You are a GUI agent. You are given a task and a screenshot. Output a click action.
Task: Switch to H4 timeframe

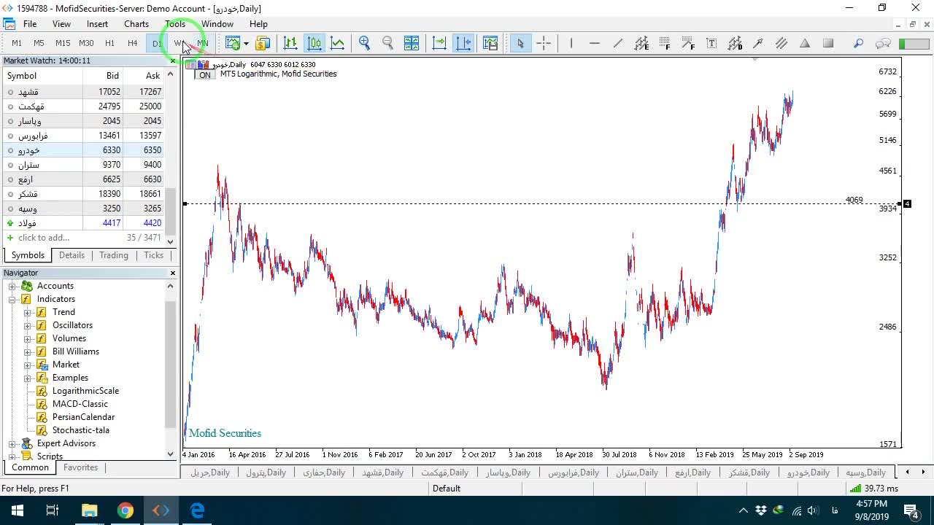click(133, 43)
